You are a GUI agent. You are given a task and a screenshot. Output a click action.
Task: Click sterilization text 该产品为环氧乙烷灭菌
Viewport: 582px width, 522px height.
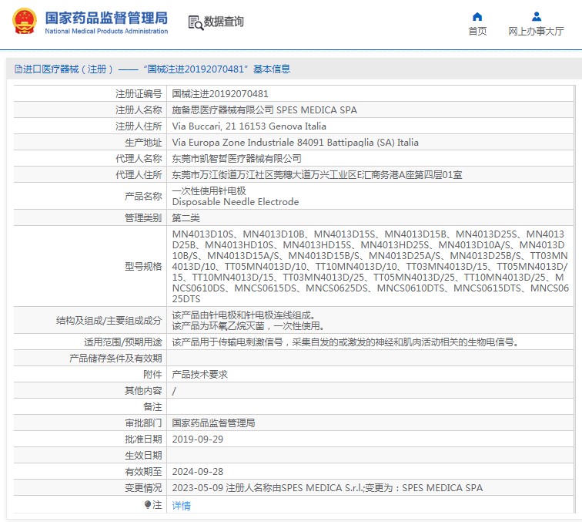[248, 326]
